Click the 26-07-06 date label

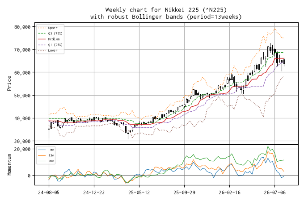pyautogui.click(x=274, y=193)
